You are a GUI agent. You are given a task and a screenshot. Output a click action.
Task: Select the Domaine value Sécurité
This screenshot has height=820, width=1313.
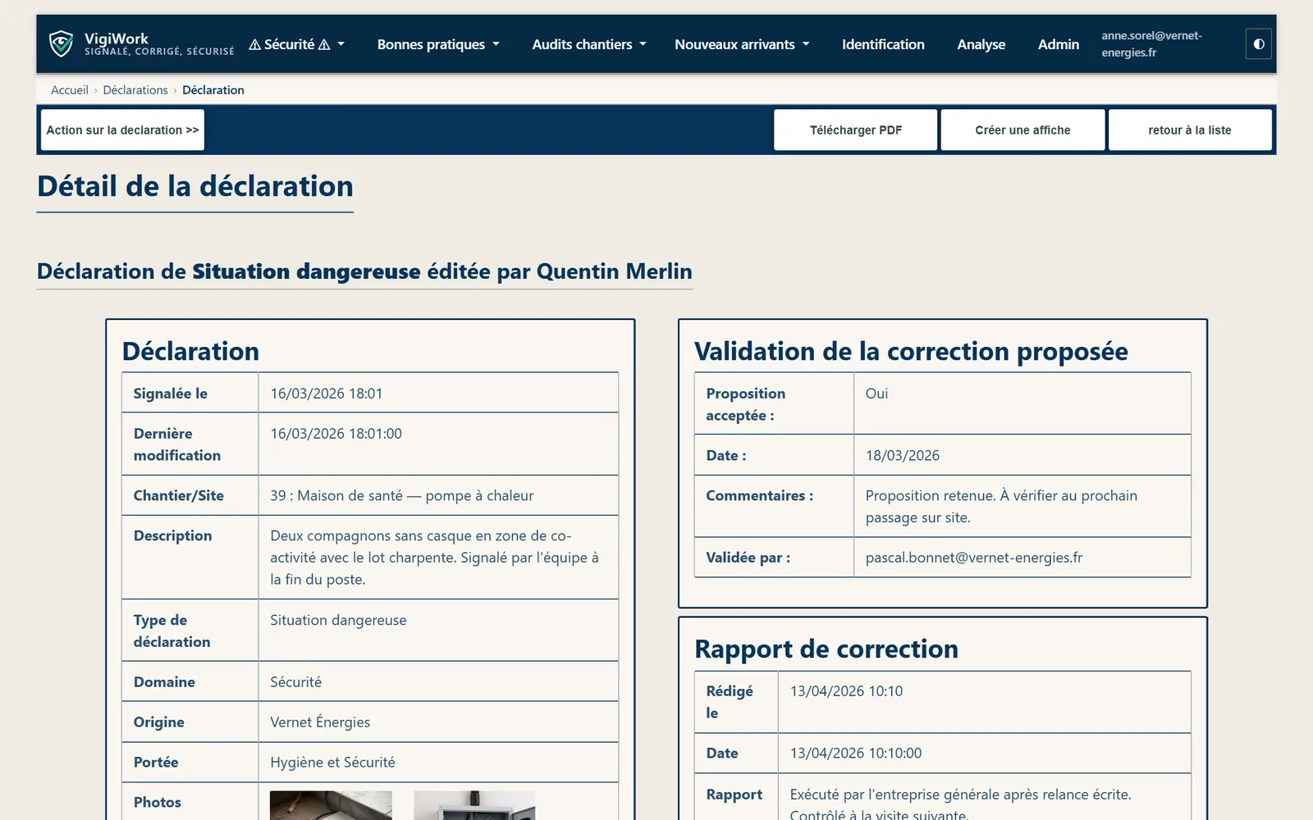pyautogui.click(x=296, y=681)
